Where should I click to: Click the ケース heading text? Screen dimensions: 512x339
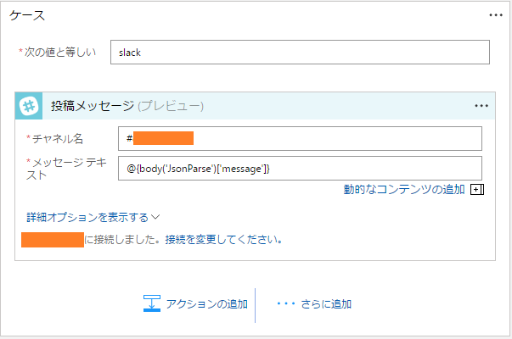click(x=27, y=15)
